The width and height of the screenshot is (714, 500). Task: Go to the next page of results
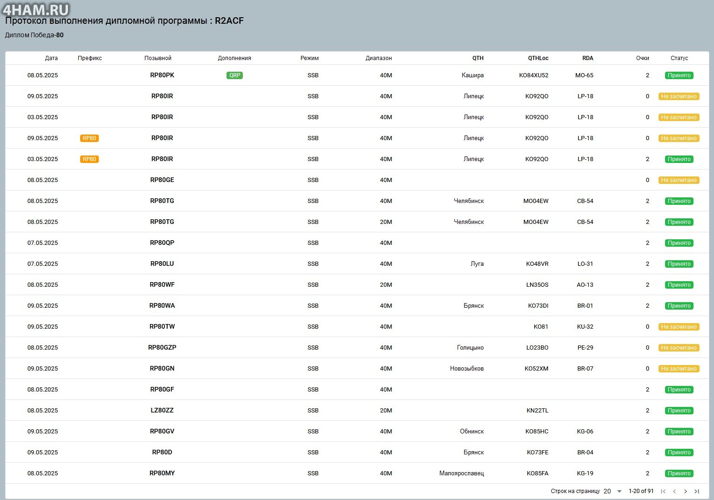click(x=685, y=491)
